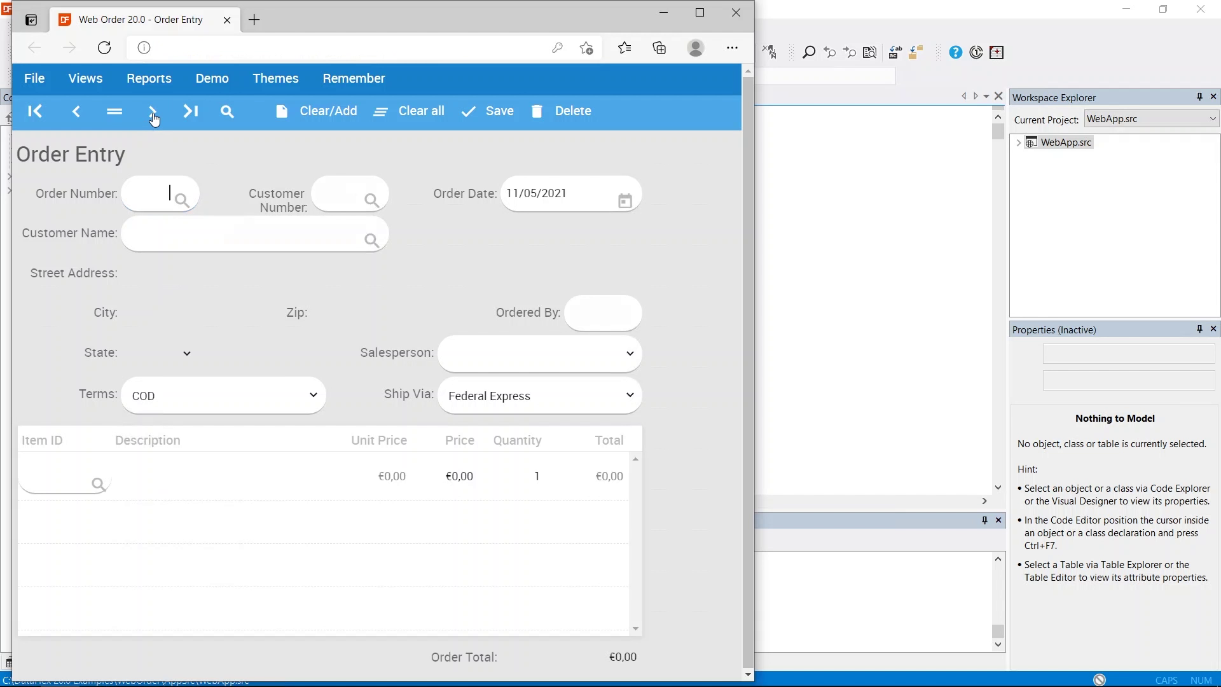
Task: Open the Themes menu
Action: [275, 78]
